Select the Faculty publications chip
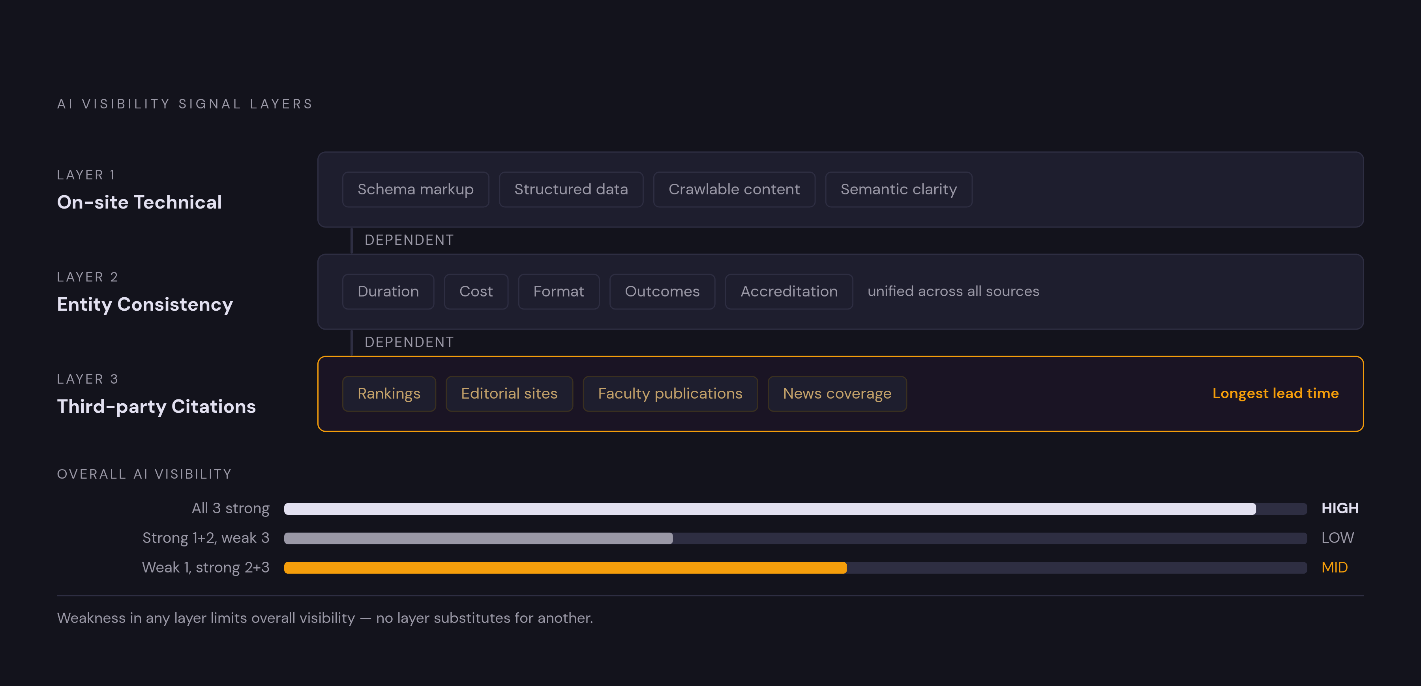The image size is (1421, 686). point(670,393)
